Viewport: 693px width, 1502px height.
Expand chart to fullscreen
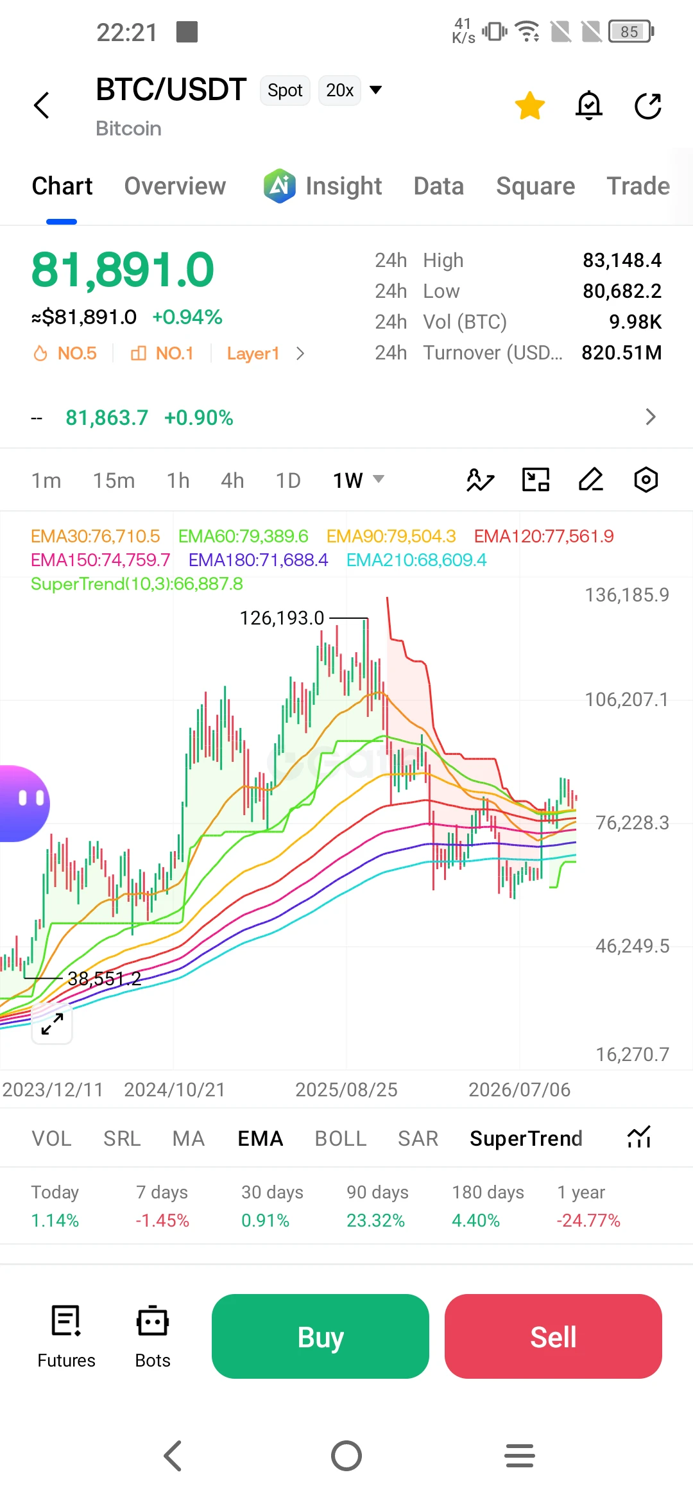pos(52,1024)
